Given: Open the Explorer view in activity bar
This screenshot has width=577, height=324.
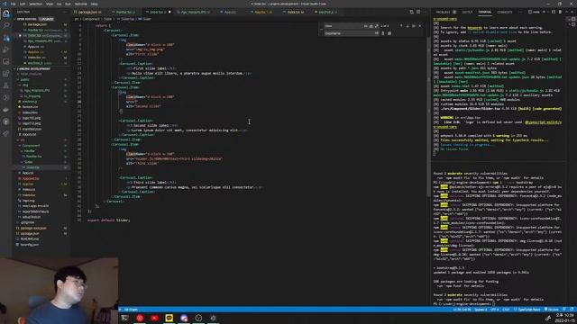Looking at the screenshot, I should 6,14.
